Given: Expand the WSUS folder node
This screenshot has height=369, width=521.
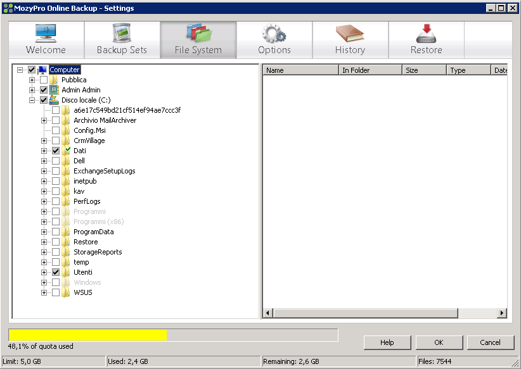Looking at the screenshot, I should [44, 292].
